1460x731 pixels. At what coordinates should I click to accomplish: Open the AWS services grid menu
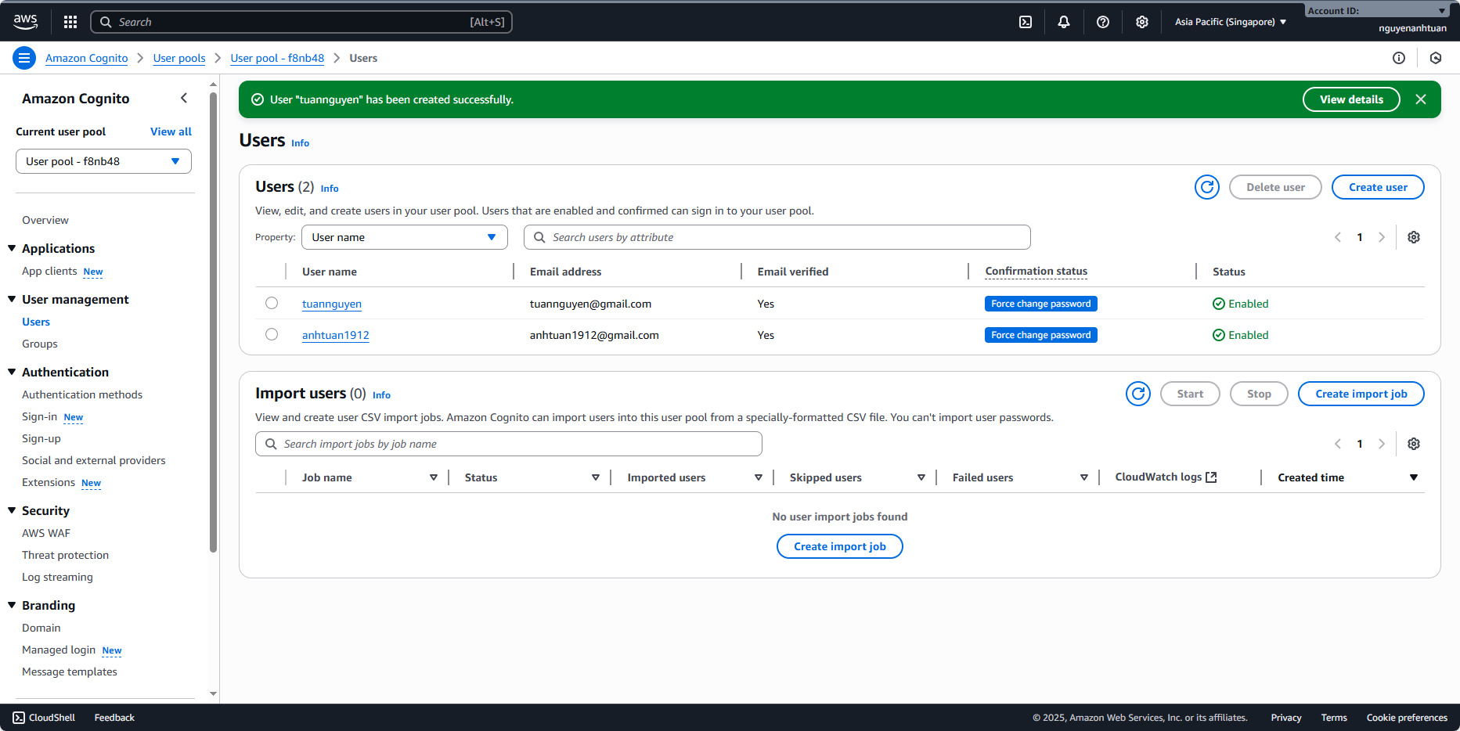click(70, 22)
